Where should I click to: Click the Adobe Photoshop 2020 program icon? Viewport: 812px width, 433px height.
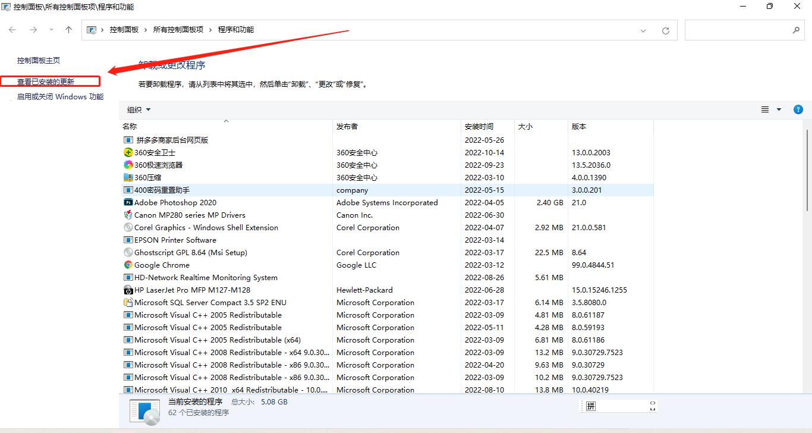128,202
